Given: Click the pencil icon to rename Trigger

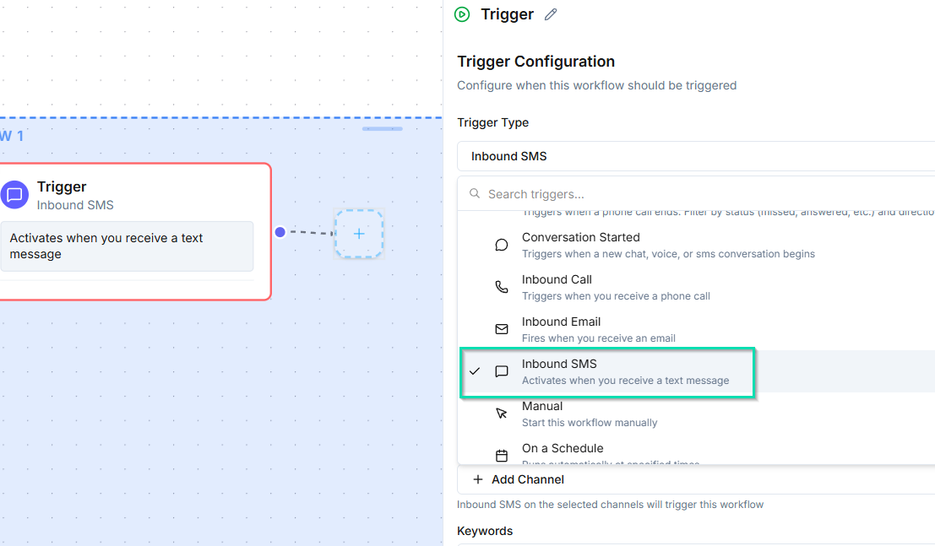Looking at the screenshot, I should coord(551,14).
